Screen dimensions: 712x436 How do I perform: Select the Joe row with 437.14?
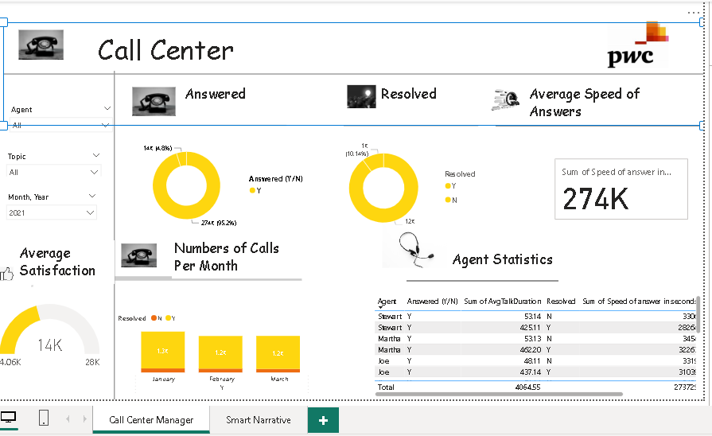[x=536, y=372]
